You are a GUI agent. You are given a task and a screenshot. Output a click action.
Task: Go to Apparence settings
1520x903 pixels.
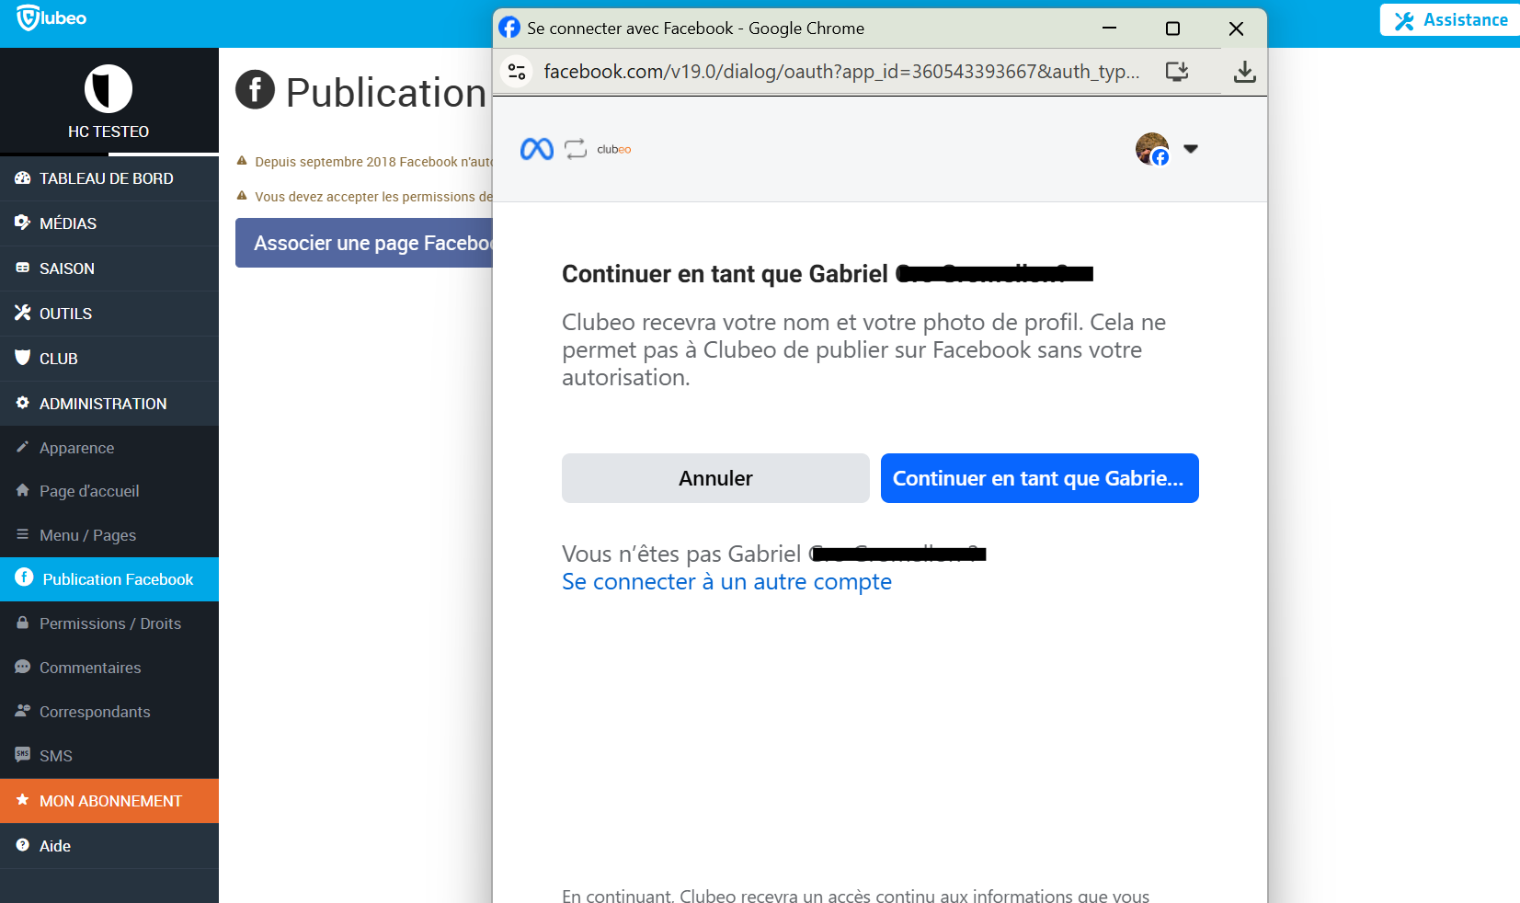point(109,448)
